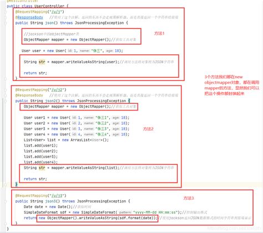Click the underlined @ResponseBody annotation in json()

[29, 17]
